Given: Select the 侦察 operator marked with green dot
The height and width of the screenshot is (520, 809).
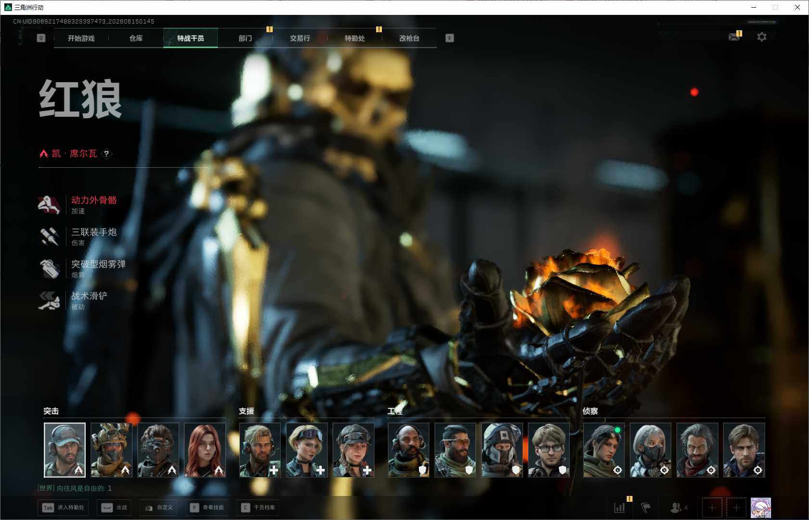Looking at the screenshot, I should [x=604, y=450].
